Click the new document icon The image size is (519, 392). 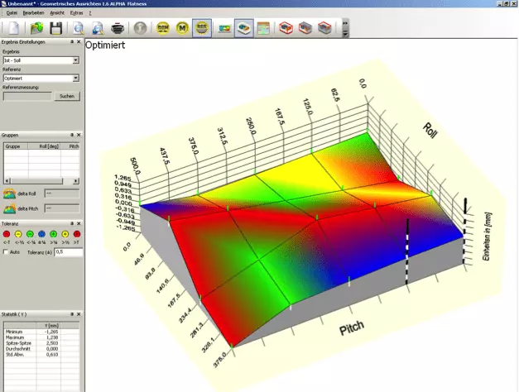(x=14, y=29)
